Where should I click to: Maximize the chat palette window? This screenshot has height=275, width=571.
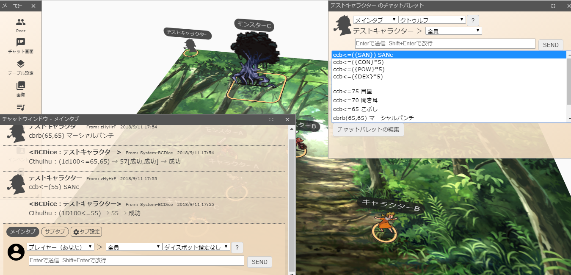(553, 6)
